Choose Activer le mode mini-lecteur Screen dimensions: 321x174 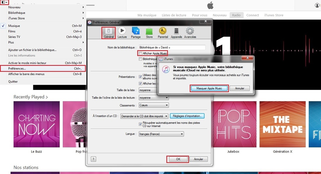coord(43,63)
